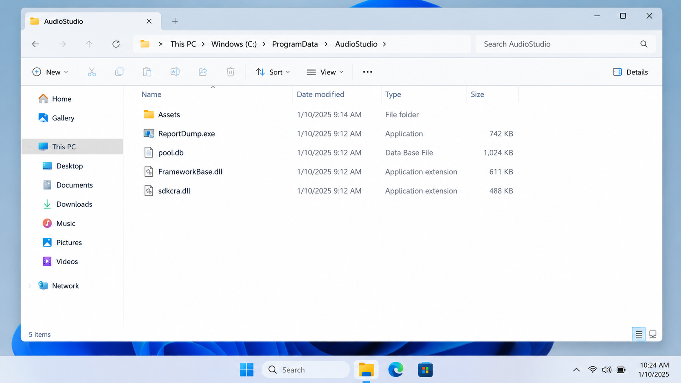Click the search magnifier icon
681x383 pixels.
click(644, 44)
